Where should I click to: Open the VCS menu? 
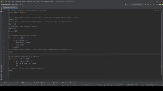pos(42,2)
